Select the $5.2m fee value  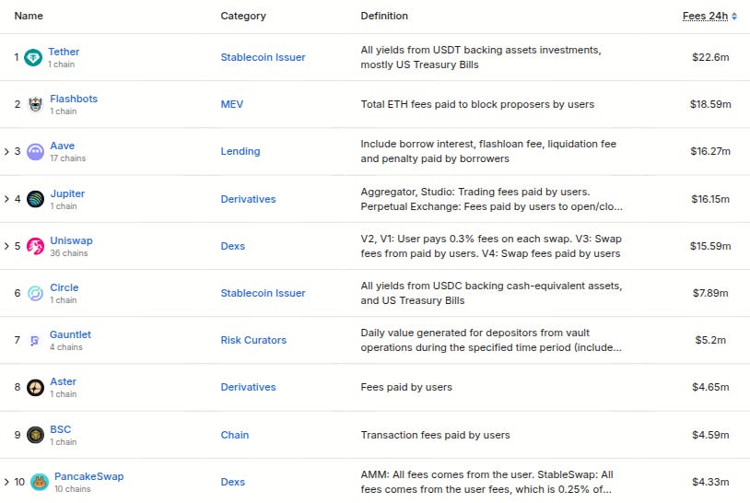point(710,341)
